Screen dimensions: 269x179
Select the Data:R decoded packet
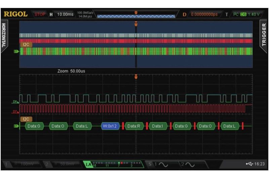(x=133, y=126)
